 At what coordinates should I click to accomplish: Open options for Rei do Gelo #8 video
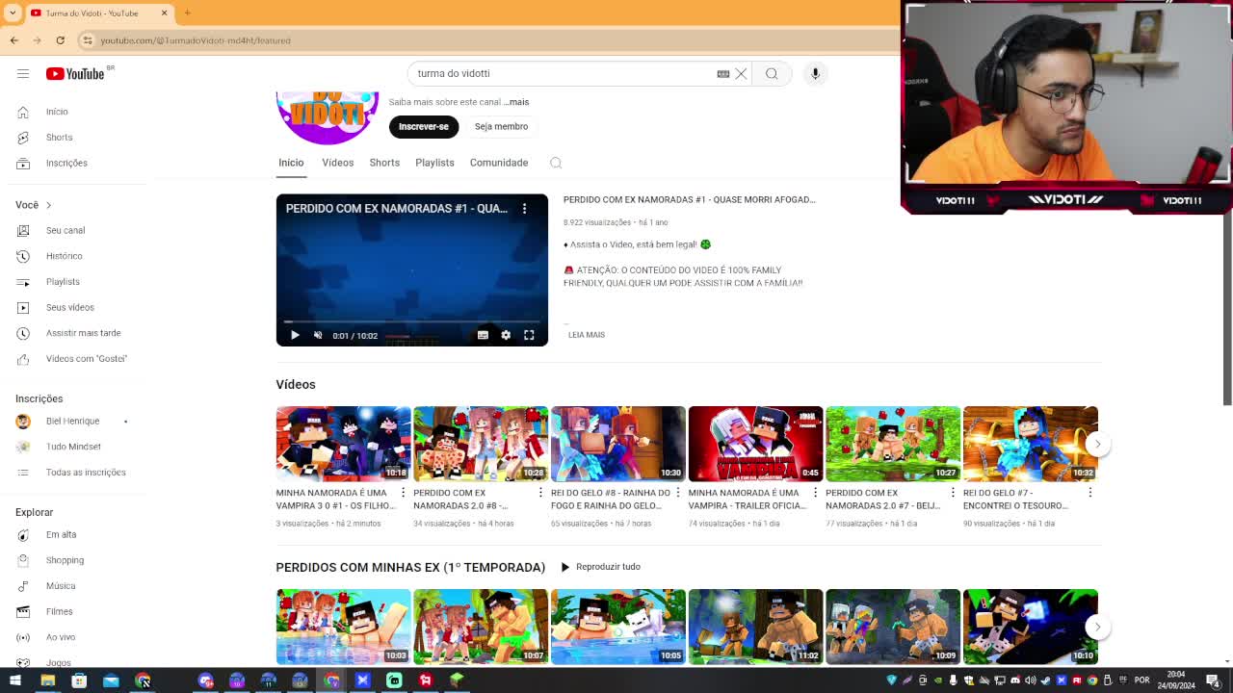[677, 493]
